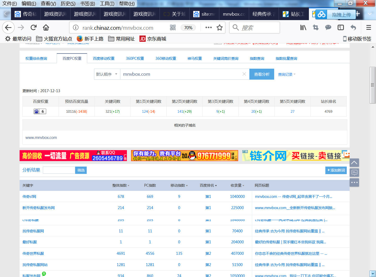Show site information for rank.chinaz.com
The image size is (376, 277).
coord(76,27)
